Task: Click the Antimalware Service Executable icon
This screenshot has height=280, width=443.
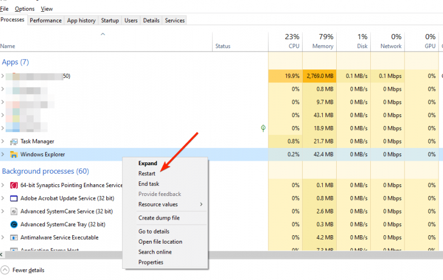Action: (x=13, y=237)
